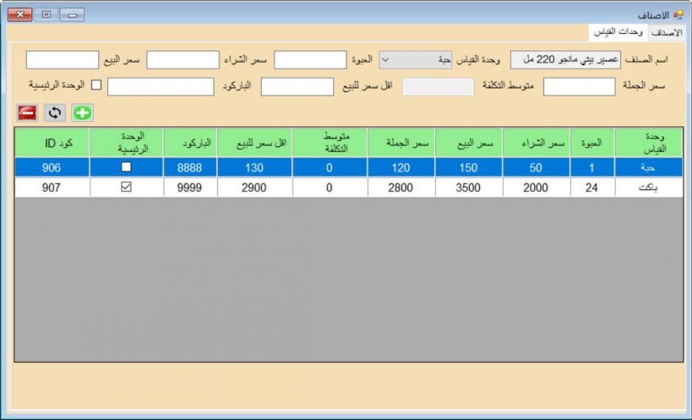Click the green plus add unit button
Screen dimensions: 692x420
click(x=82, y=113)
